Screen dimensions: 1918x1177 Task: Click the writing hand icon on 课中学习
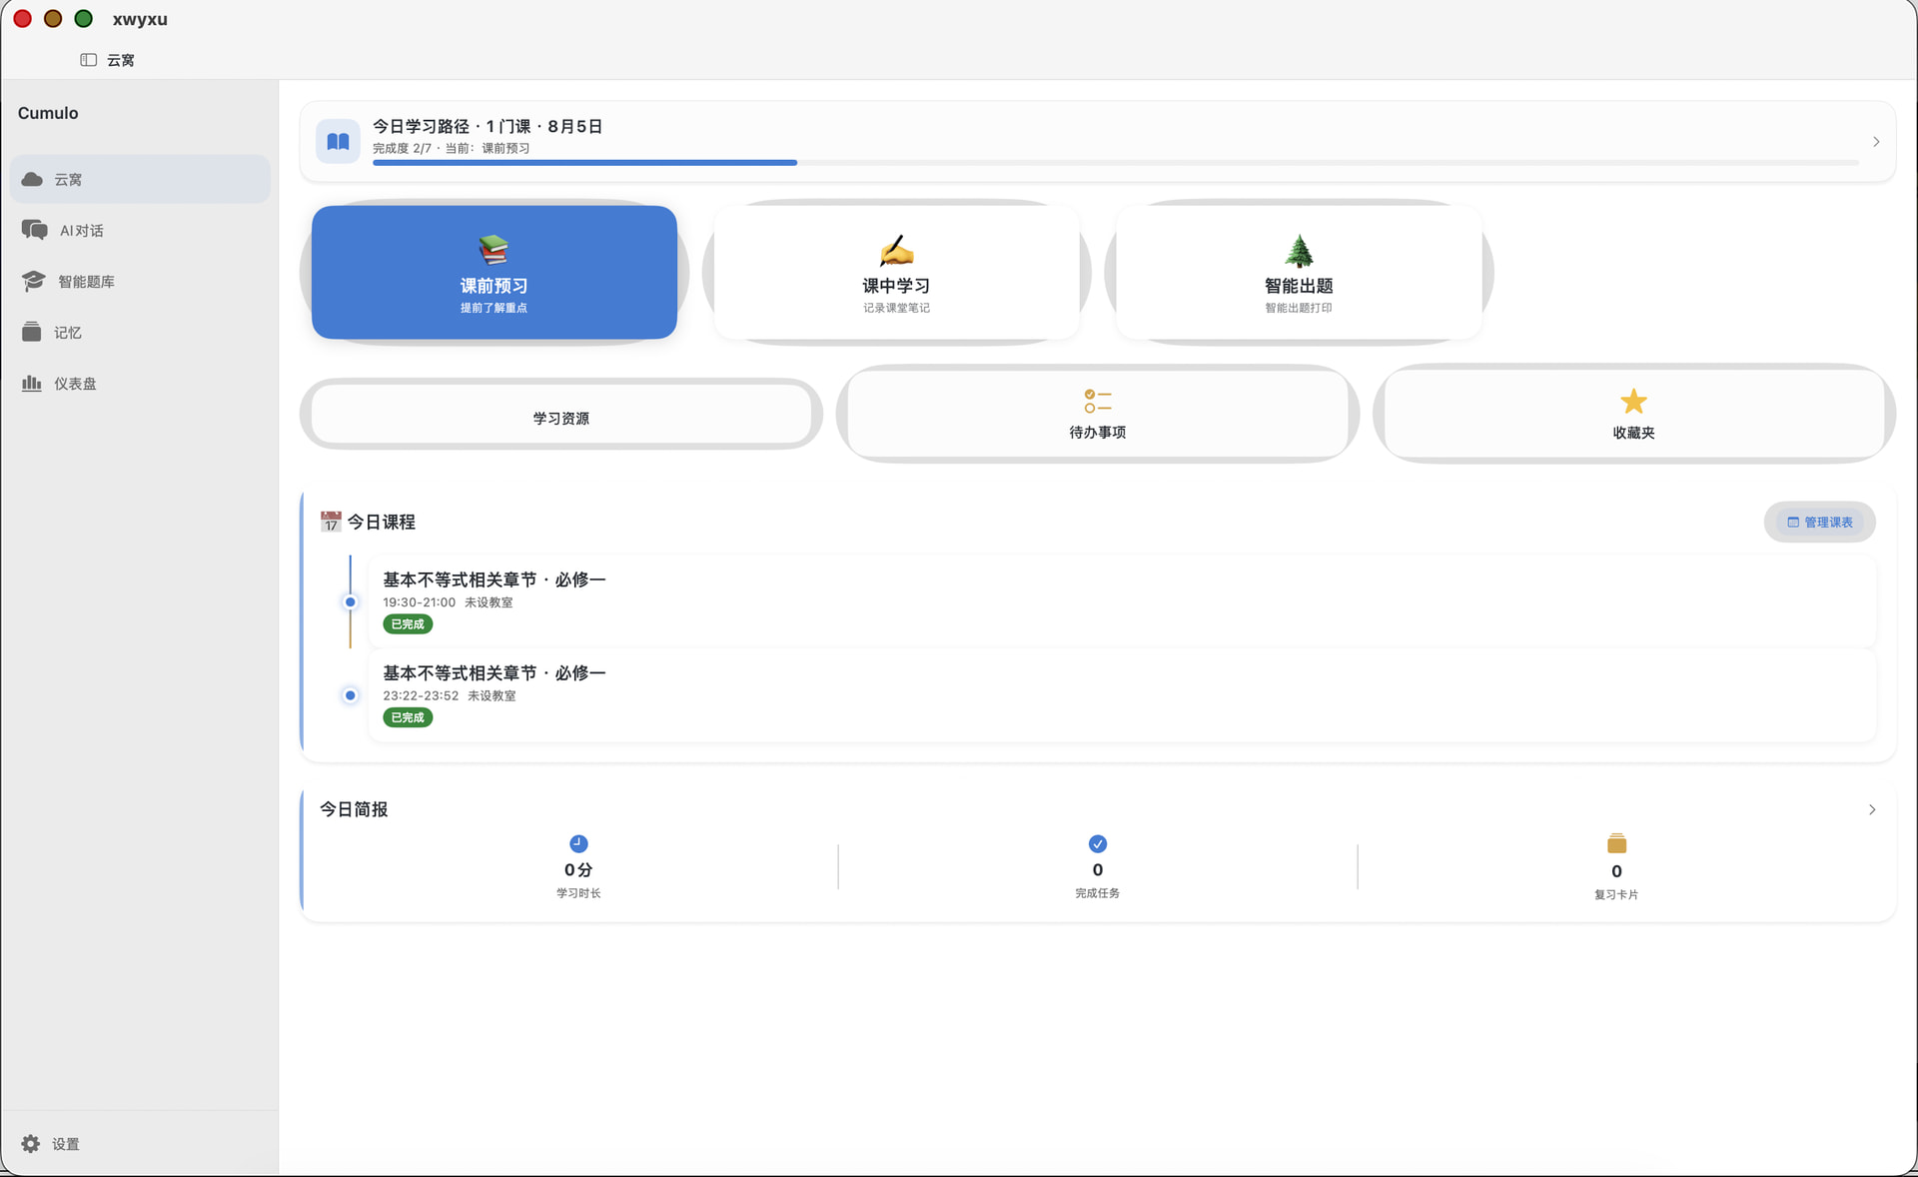[896, 250]
